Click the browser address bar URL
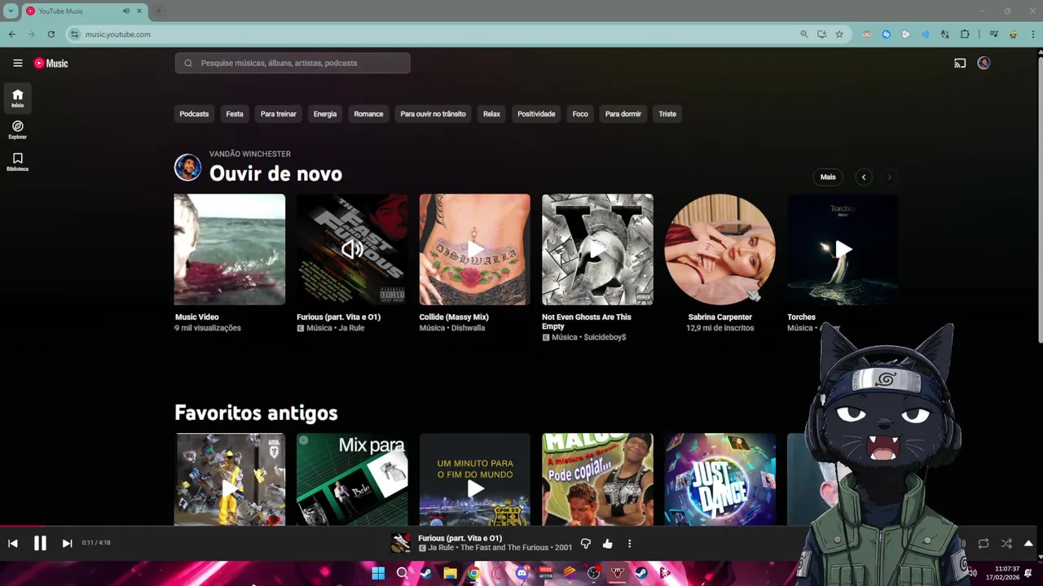 [x=118, y=34]
